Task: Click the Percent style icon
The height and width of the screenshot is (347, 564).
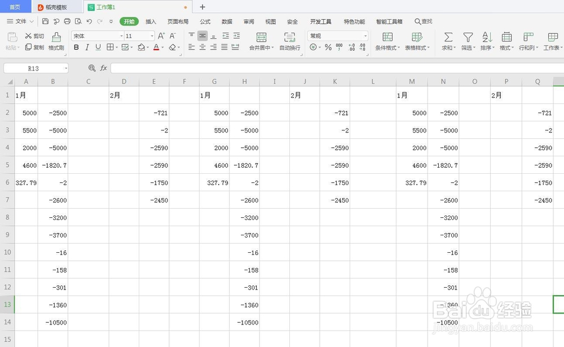Action: [x=328, y=47]
